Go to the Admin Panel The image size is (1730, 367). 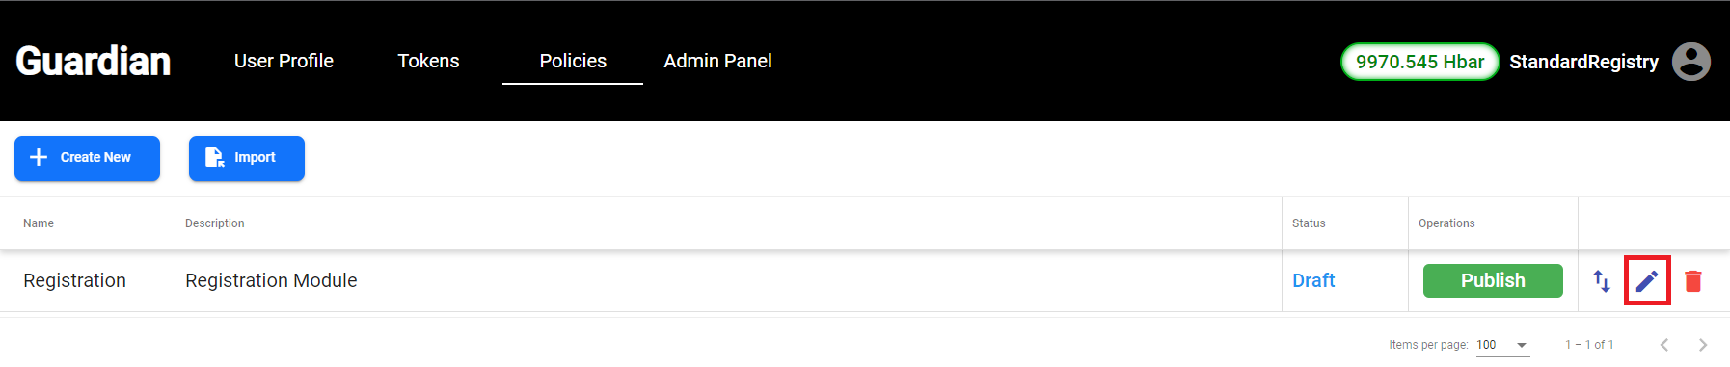point(717,61)
